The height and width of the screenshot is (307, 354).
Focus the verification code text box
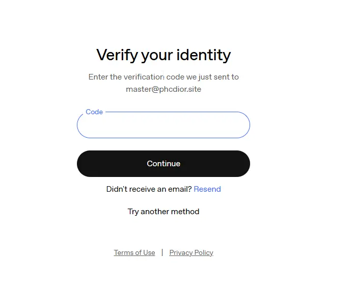click(x=163, y=125)
